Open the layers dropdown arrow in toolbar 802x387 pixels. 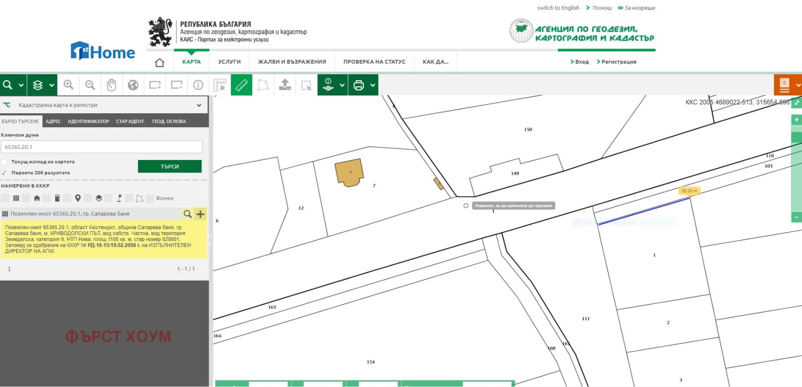[x=52, y=85]
